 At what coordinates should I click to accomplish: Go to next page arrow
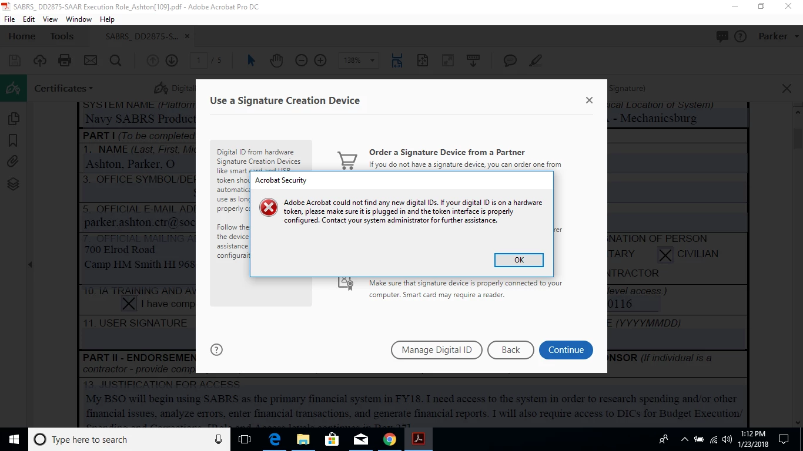click(172, 60)
